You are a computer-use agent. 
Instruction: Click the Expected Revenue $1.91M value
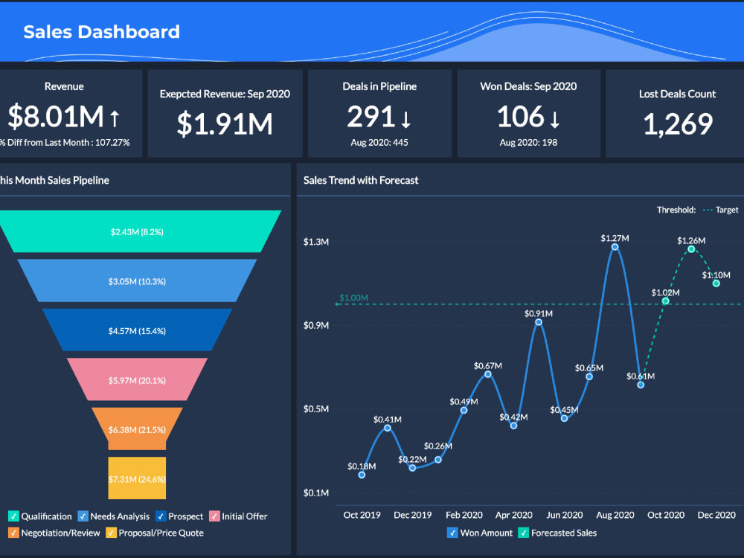(225, 124)
